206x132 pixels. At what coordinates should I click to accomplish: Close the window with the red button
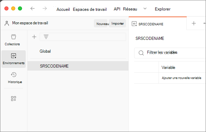tap(6, 8)
